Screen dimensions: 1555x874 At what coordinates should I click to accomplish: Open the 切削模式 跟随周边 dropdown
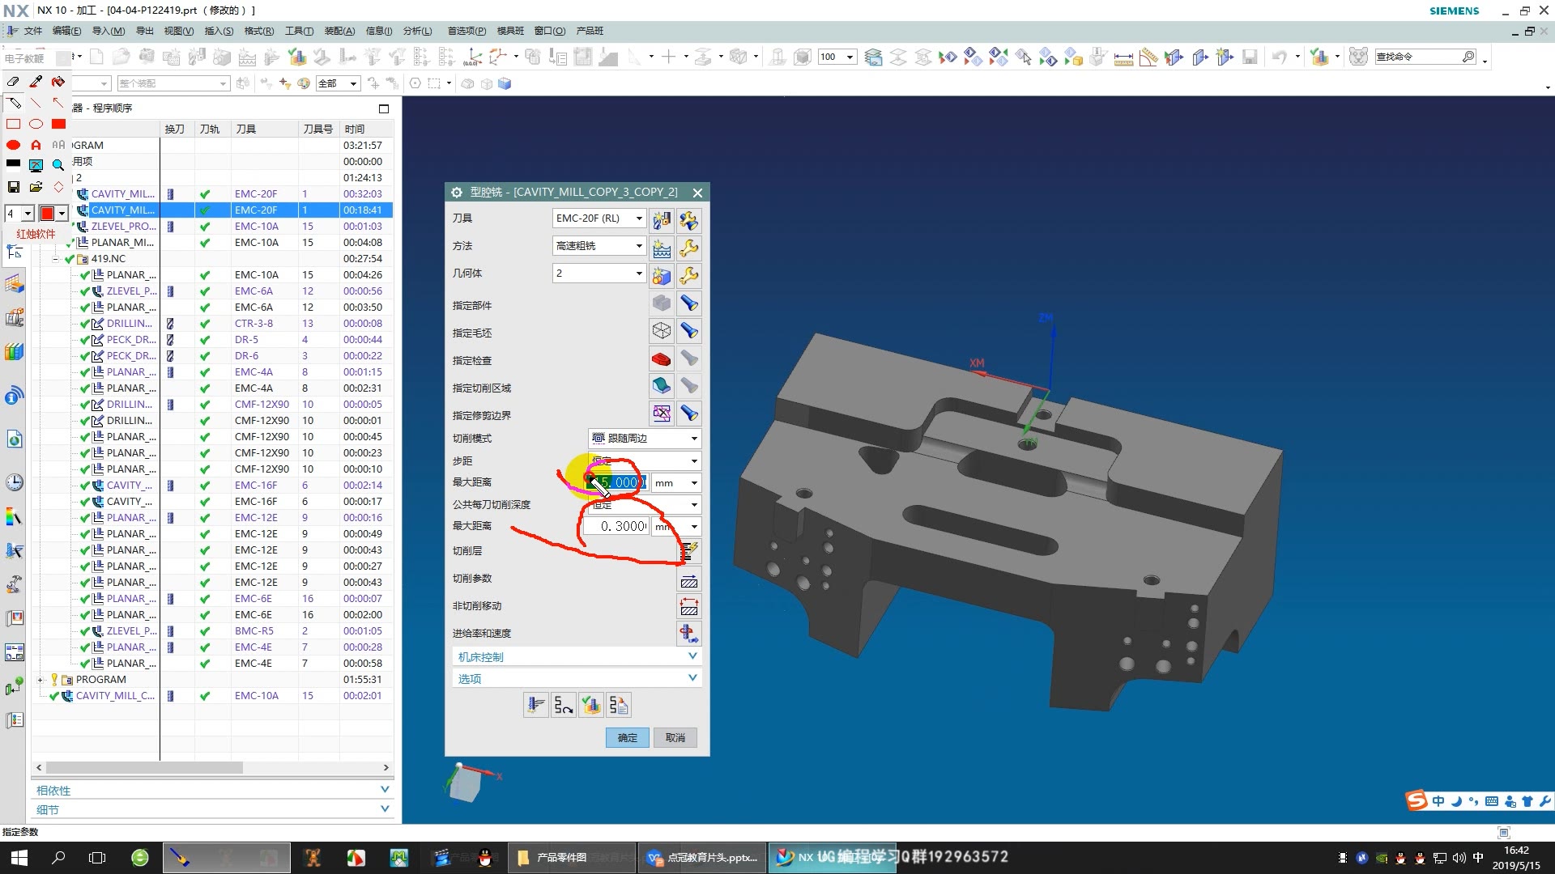[693, 439]
